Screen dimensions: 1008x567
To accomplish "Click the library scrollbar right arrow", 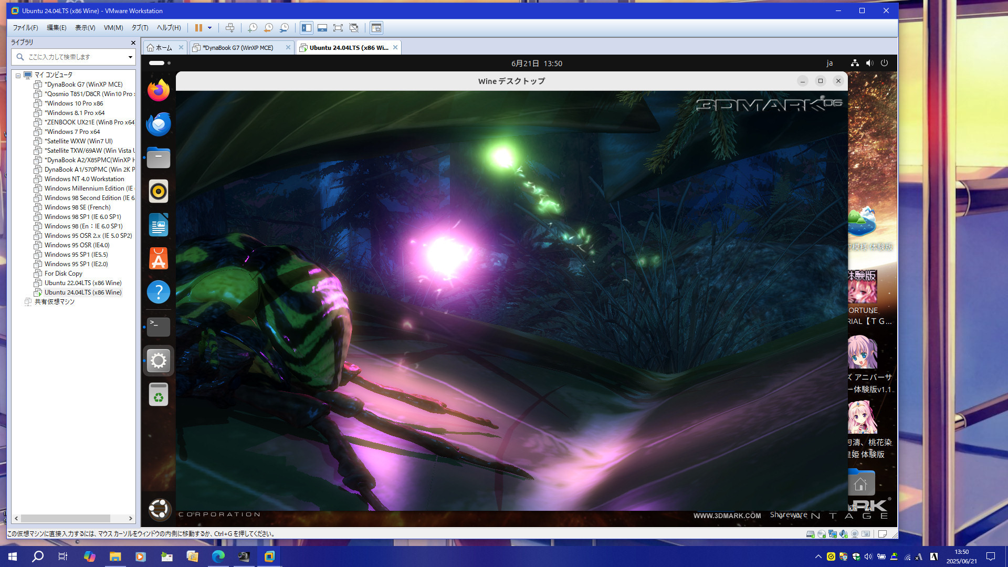I will [x=131, y=518].
